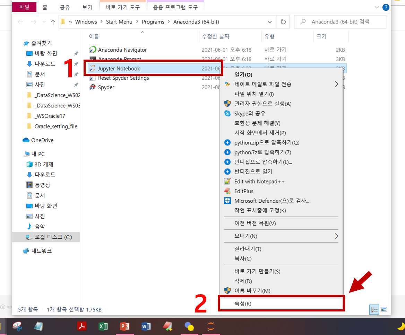This screenshot has width=405, height=335.
Task: Choose 호환성 문제 해결(Y)
Action: point(281,123)
